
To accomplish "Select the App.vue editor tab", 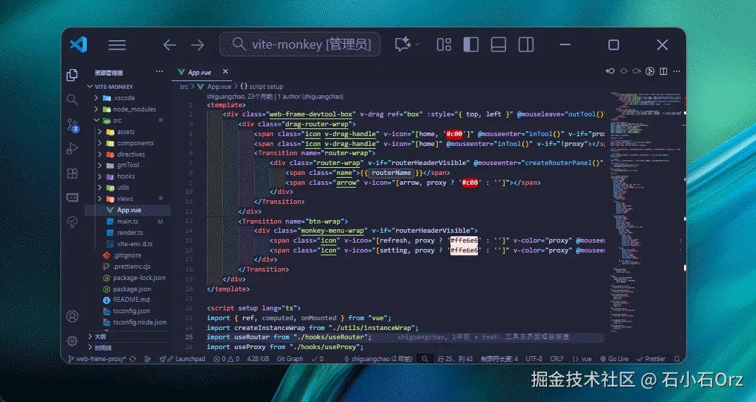I will pos(203,72).
